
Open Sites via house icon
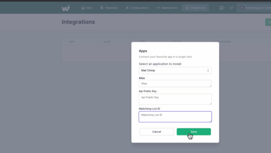[x=83, y=8]
